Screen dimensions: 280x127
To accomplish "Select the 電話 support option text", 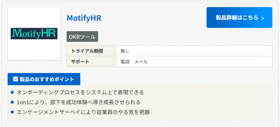I will point(125,62).
